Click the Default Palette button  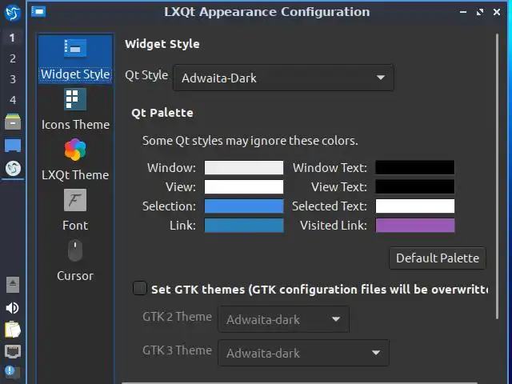pos(438,258)
